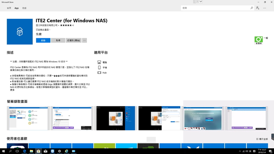Pin app using 釘選到 [開始] button
This screenshot has width=274, height=154.
74,40
